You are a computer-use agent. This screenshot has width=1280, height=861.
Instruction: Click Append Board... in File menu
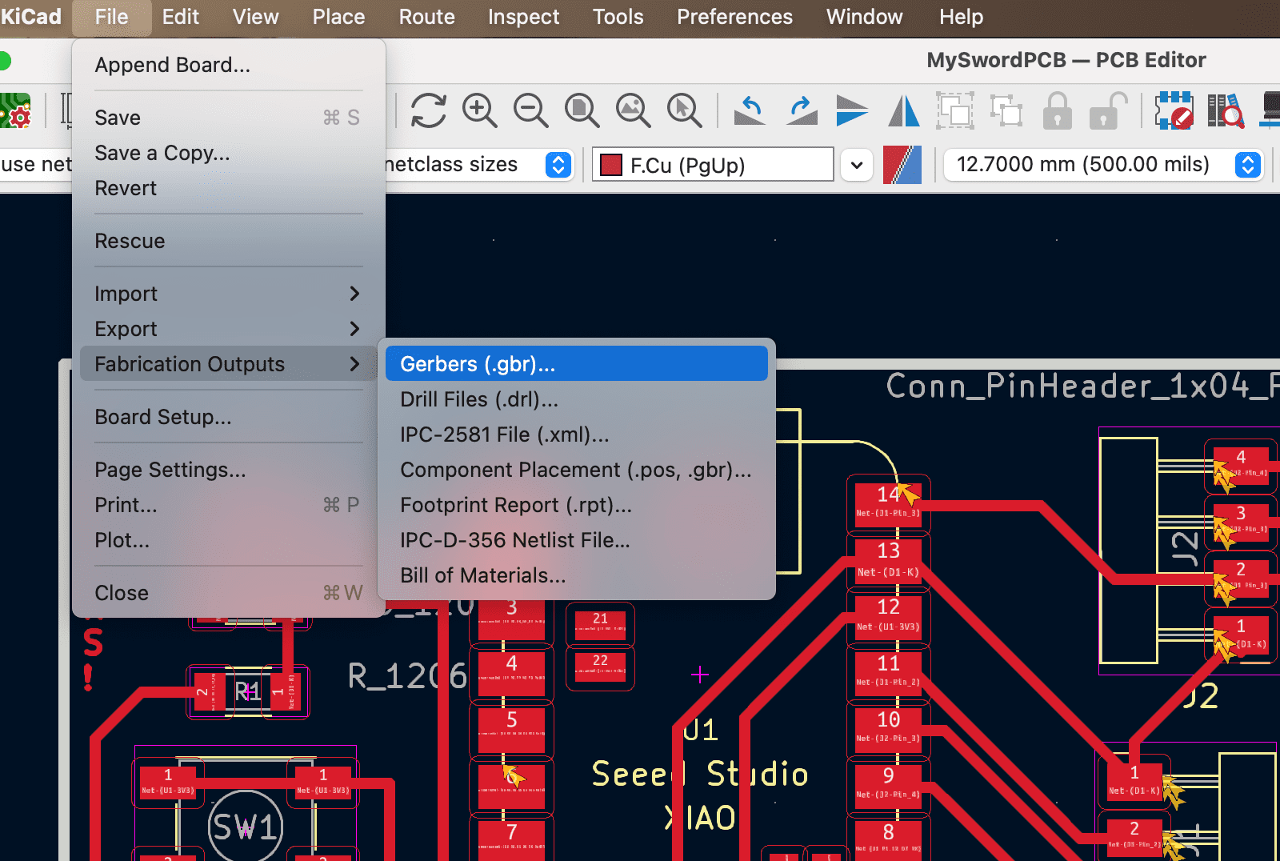coord(228,65)
